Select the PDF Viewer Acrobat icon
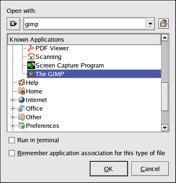Viewport: 176px width, 183px height. click(x=31, y=48)
